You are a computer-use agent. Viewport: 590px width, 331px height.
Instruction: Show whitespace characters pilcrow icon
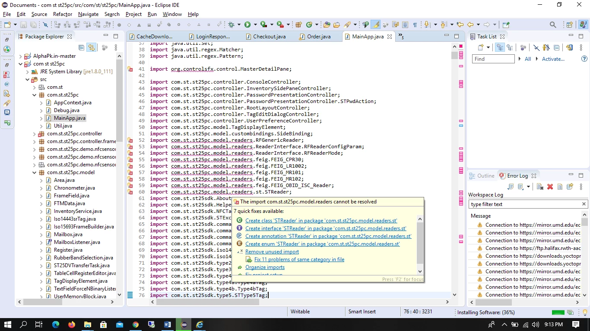tap(415, 25)
